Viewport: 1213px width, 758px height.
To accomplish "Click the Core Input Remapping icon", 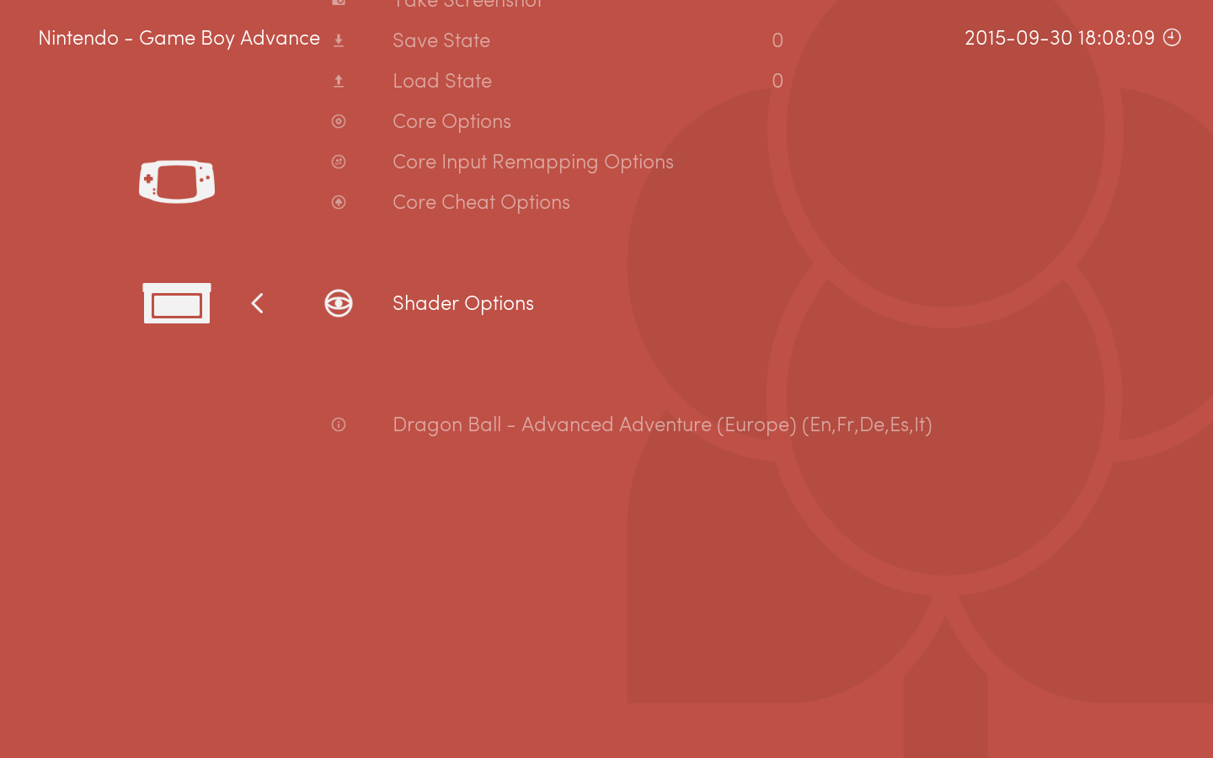I will pyautogui.click(x=339, y=162).
